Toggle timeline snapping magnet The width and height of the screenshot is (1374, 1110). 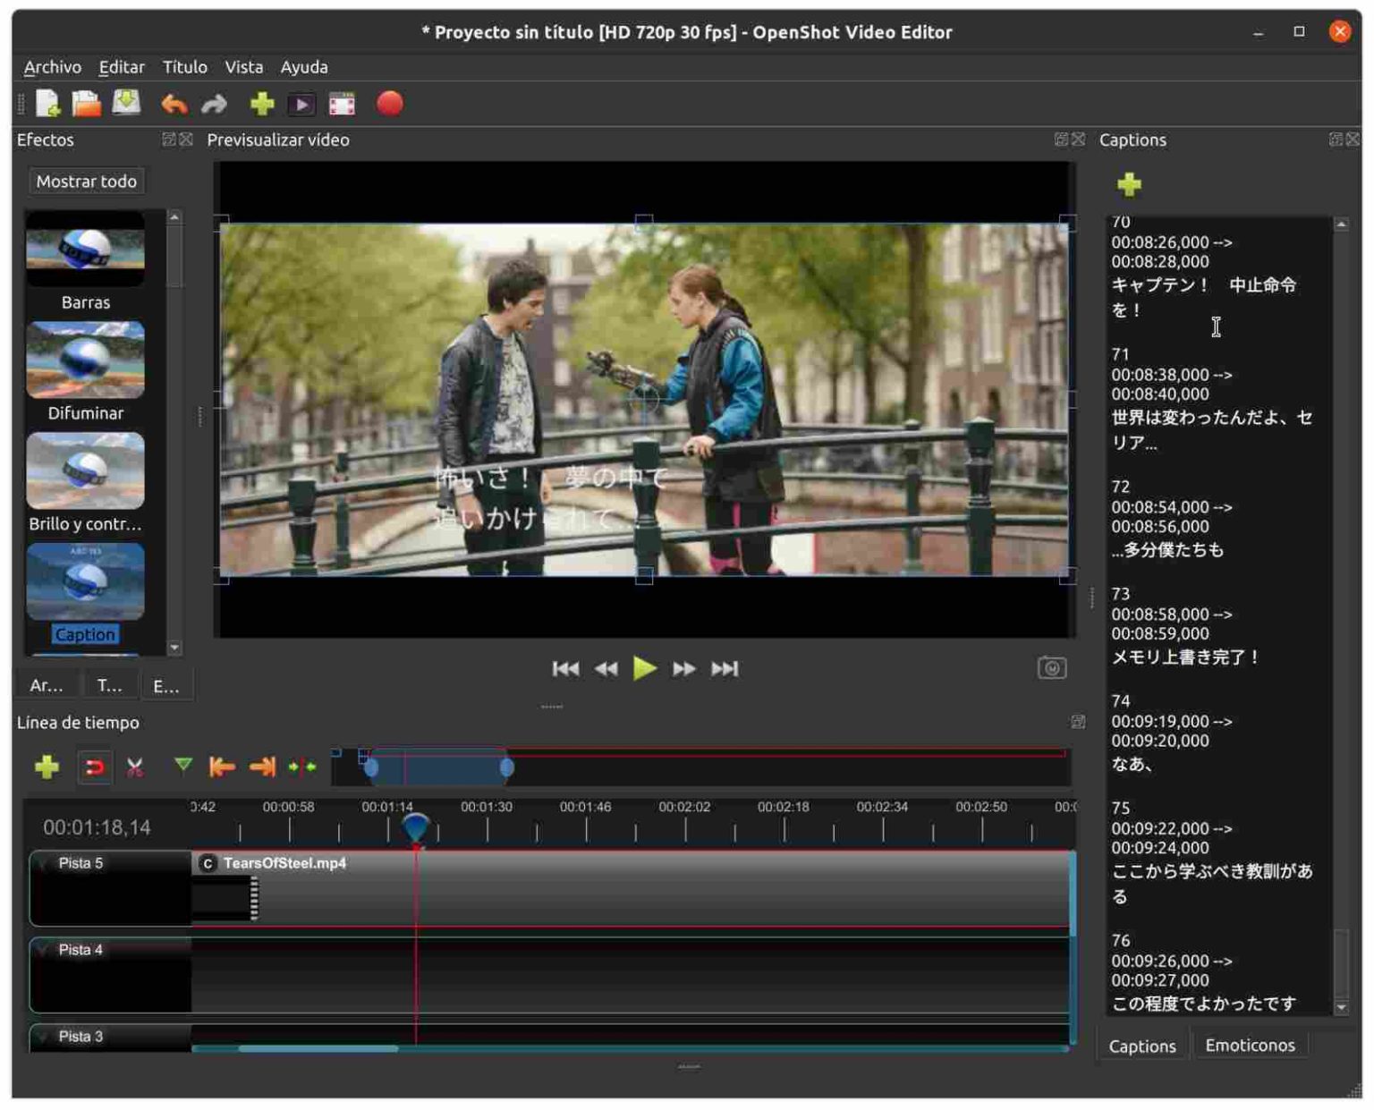[x=95, y=767]
